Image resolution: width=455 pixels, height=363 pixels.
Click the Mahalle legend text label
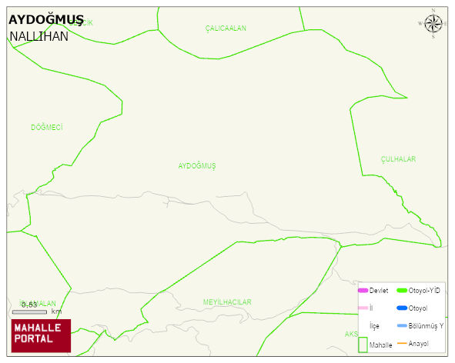pyautogui.click(x=380, y=345)
